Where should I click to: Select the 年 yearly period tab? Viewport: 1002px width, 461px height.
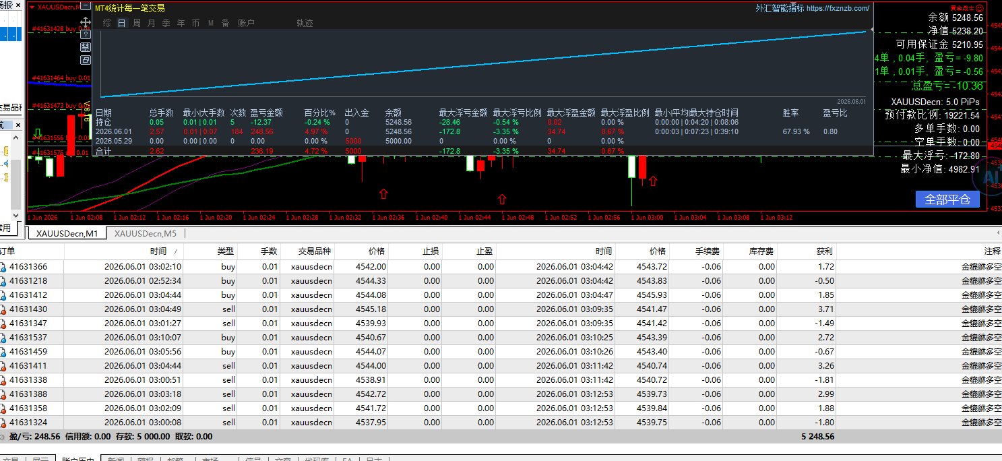coord(181,23)
